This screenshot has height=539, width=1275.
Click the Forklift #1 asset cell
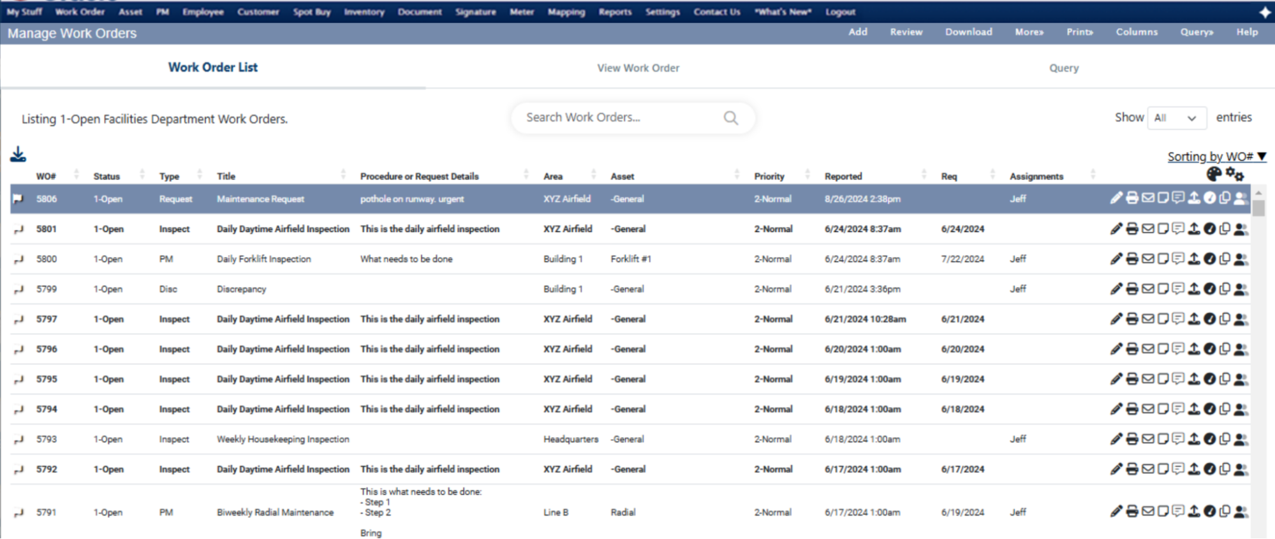pyautogui.click(x=631, y=259)
